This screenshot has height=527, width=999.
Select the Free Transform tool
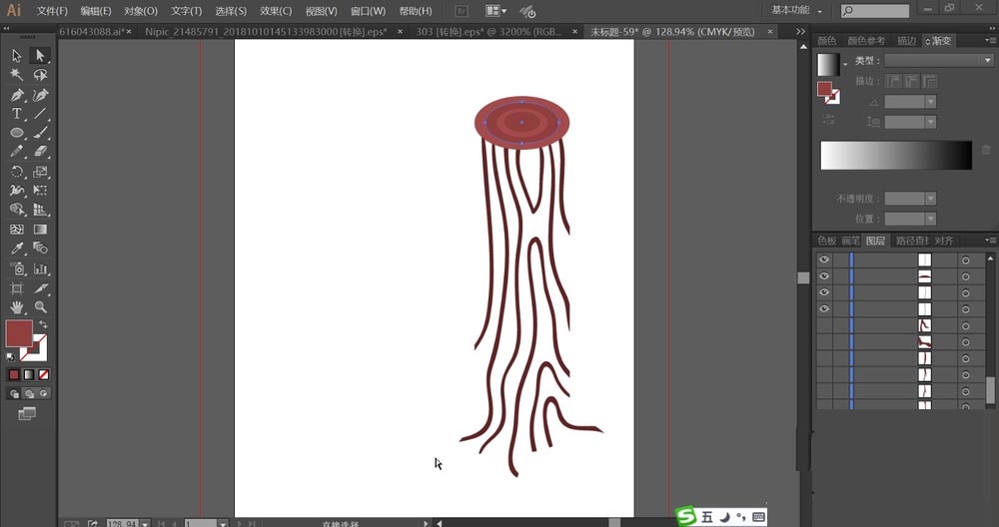(x=40, y=191)
